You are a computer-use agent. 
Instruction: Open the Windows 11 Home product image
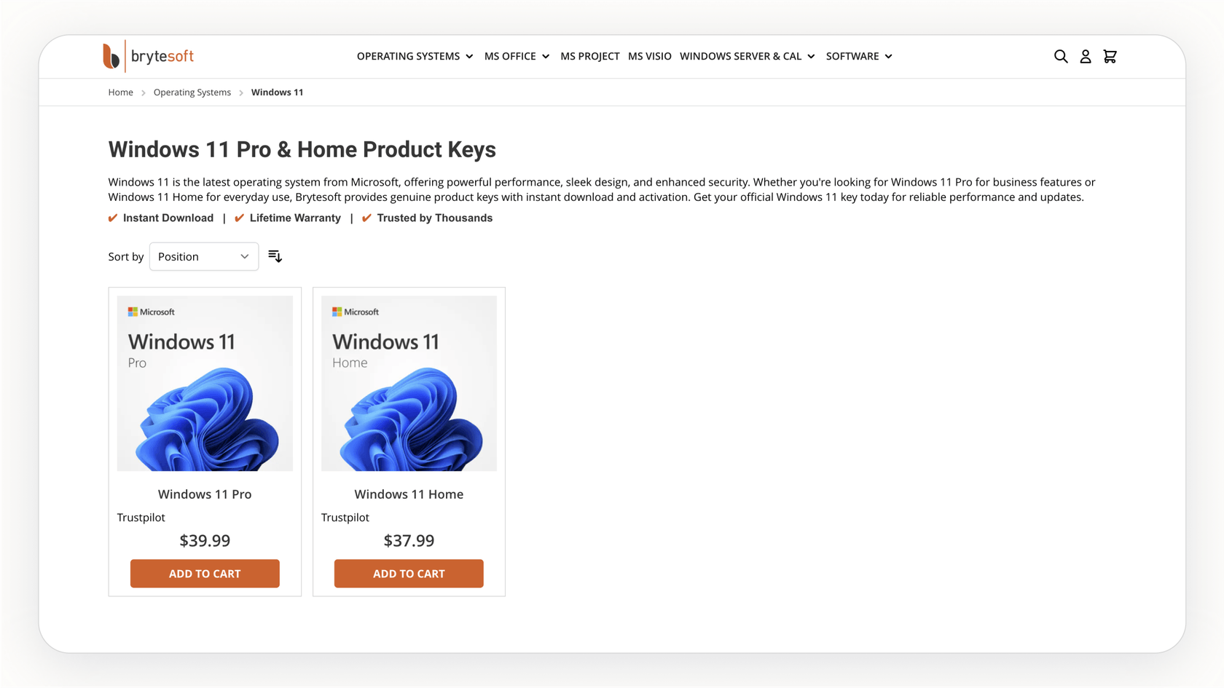[x=409, y=383]
